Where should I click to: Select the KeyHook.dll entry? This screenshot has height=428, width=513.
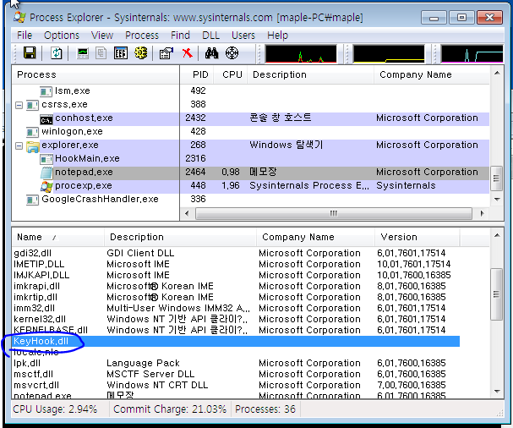(236, 341)
